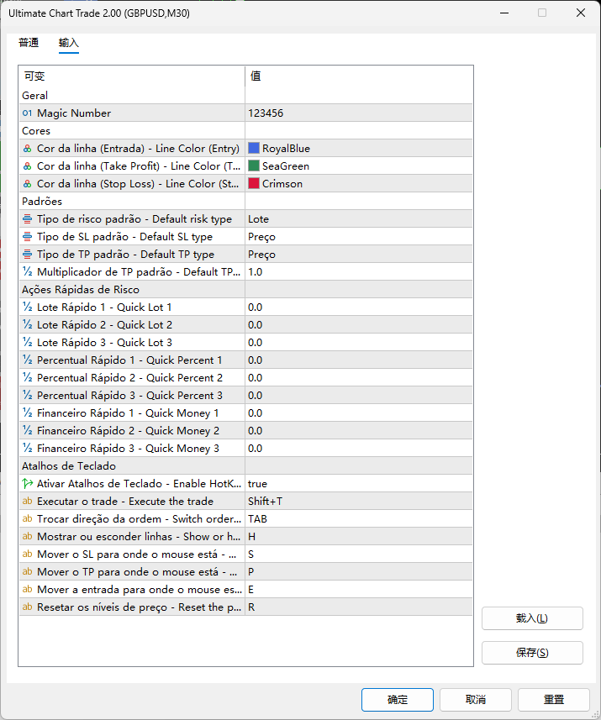This screenshot has height=720, width=601.
Task: Edit the Magic Number value 123456
Action: (x=358, y=113)
